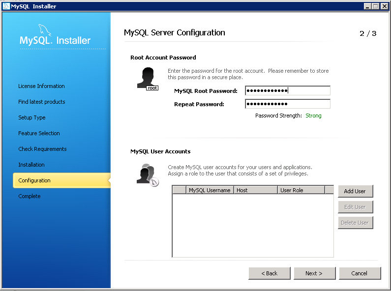Click the MySQL dolphin logo
This screenshot has width=391, height=291.
pyautogui.click(x=45, y=30)
